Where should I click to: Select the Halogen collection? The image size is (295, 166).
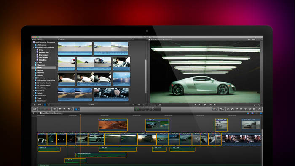tap(40, 75)
